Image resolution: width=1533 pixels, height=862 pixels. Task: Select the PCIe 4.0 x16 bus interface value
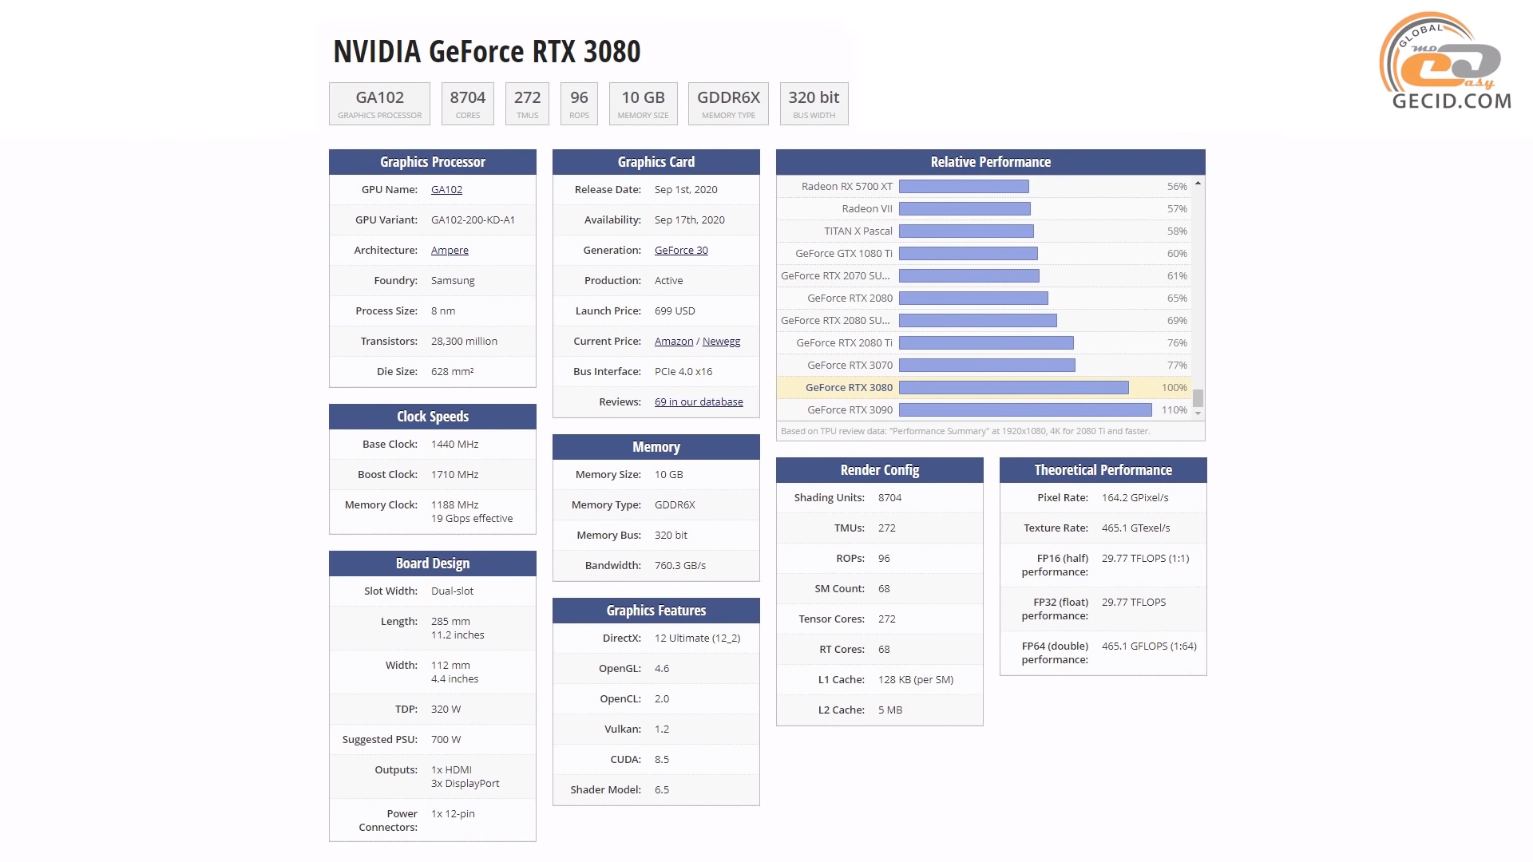pyautogui.click(x=683, y=371)
